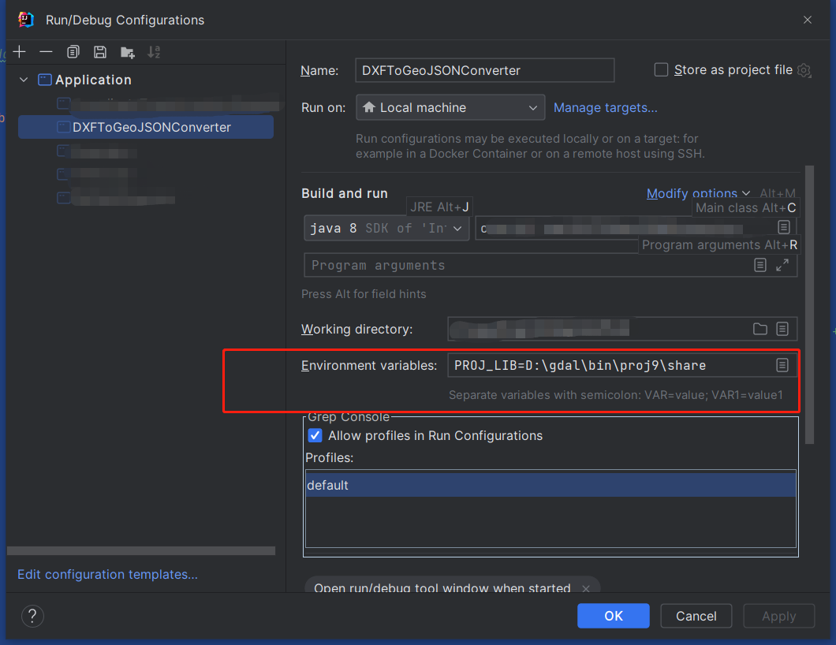Open Modify options menu

[x=698, y=193]
